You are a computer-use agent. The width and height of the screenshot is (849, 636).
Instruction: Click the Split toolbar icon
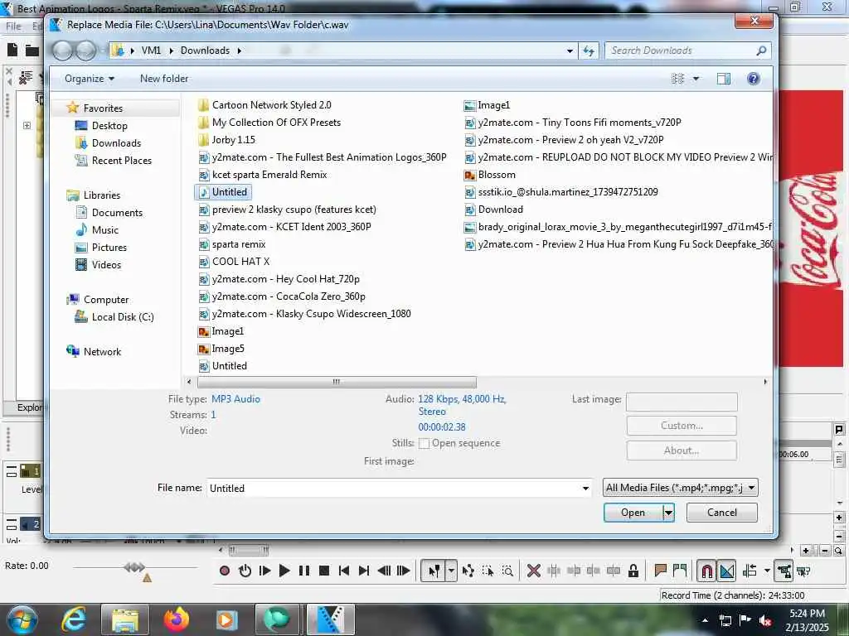[x=614, y=571]
